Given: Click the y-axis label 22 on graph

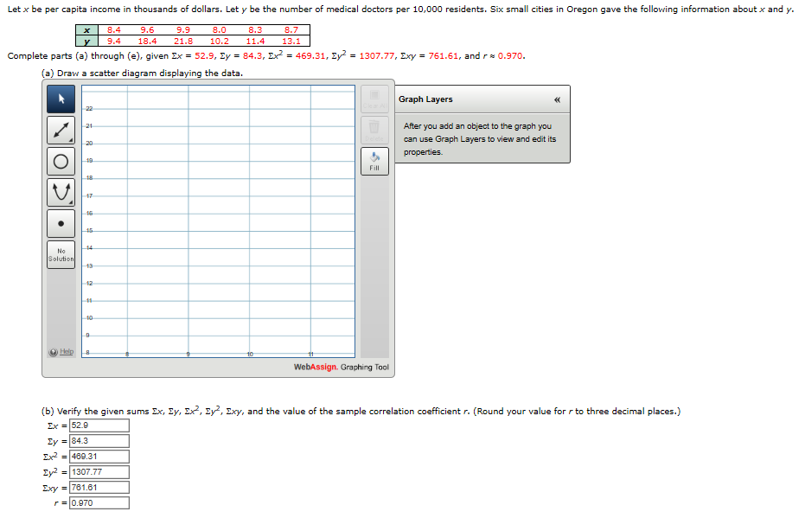Looking at the screenshot, I should tap(89, 109).
